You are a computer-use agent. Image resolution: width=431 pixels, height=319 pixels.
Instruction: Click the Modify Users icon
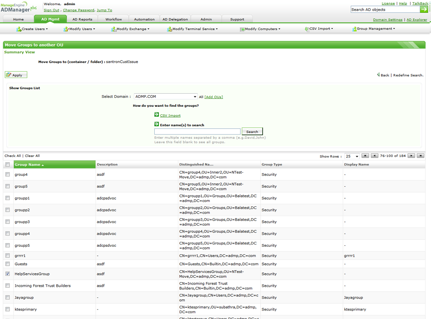coord(66,29)
